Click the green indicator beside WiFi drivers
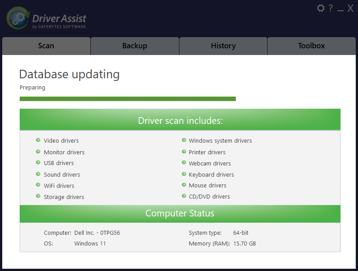This screenshot has height=271, width=358. (38, 185)
